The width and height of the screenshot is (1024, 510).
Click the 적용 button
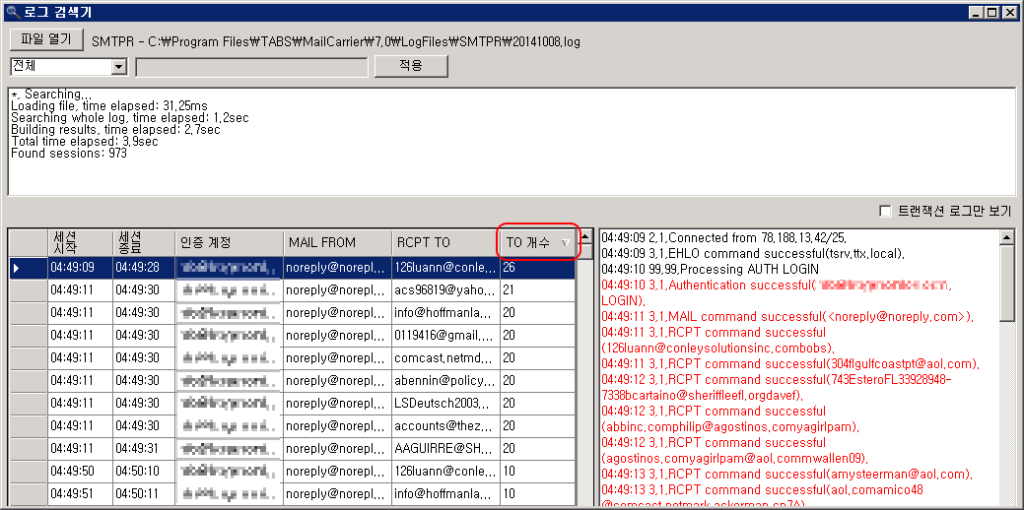coord(411,66)
